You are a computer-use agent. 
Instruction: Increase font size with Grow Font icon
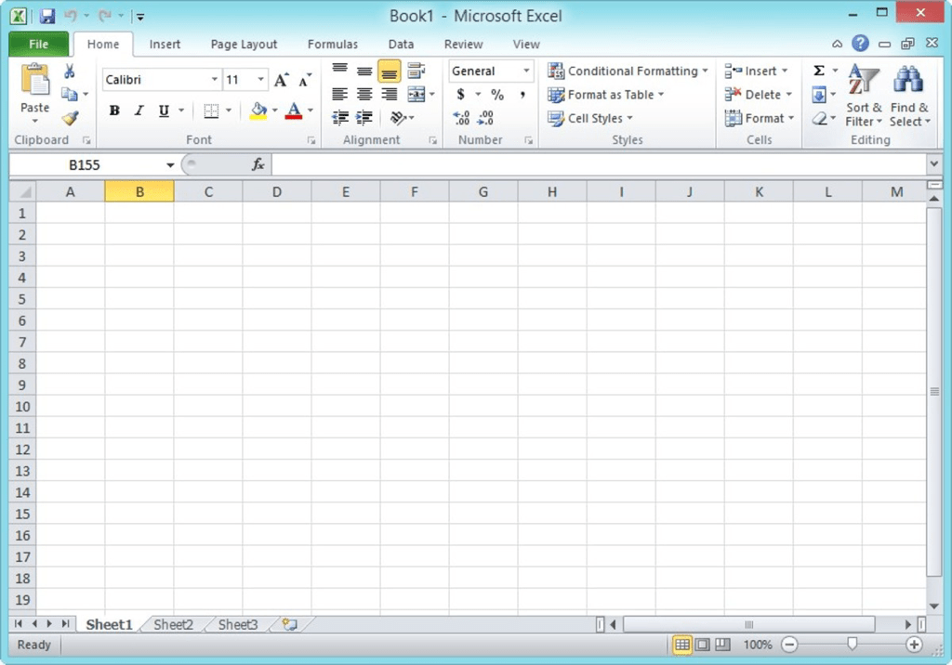click(281, 80)
